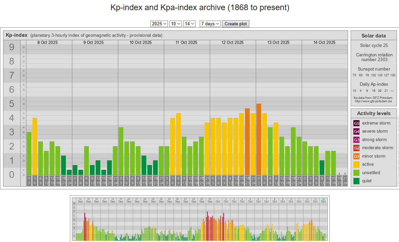The image size is (399, 242).
Task: Expand the 7 days duration dropdown
Action: (x=210, y=24)
